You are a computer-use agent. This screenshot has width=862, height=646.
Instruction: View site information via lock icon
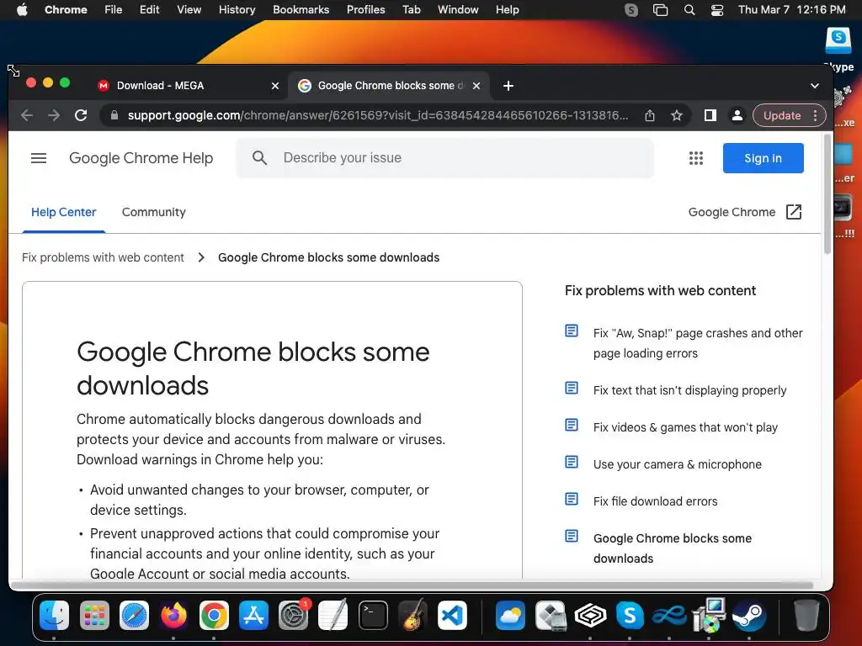tap(114, 115)
